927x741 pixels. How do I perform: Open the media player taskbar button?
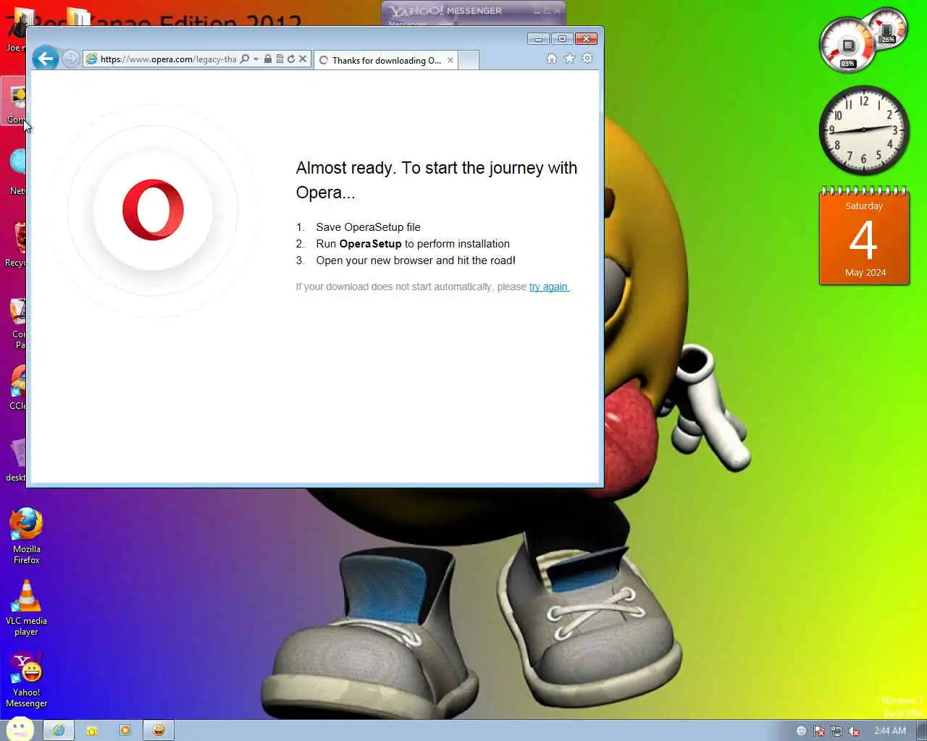(125, 730)
